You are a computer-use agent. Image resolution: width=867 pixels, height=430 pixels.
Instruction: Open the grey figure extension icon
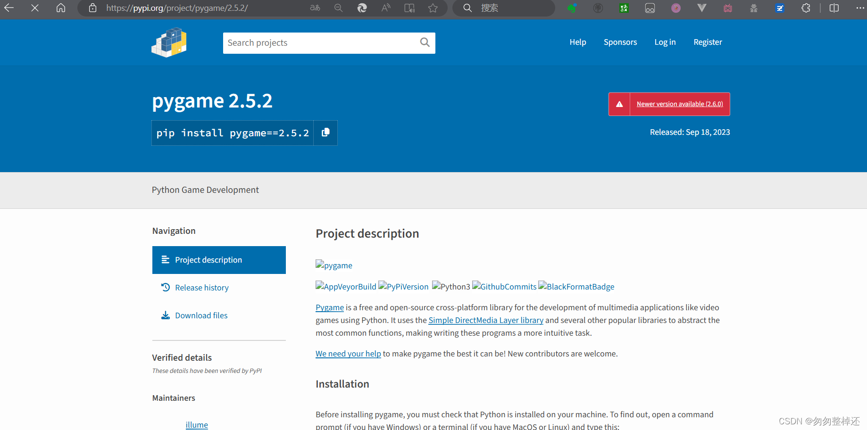click(x=754, y=8)
